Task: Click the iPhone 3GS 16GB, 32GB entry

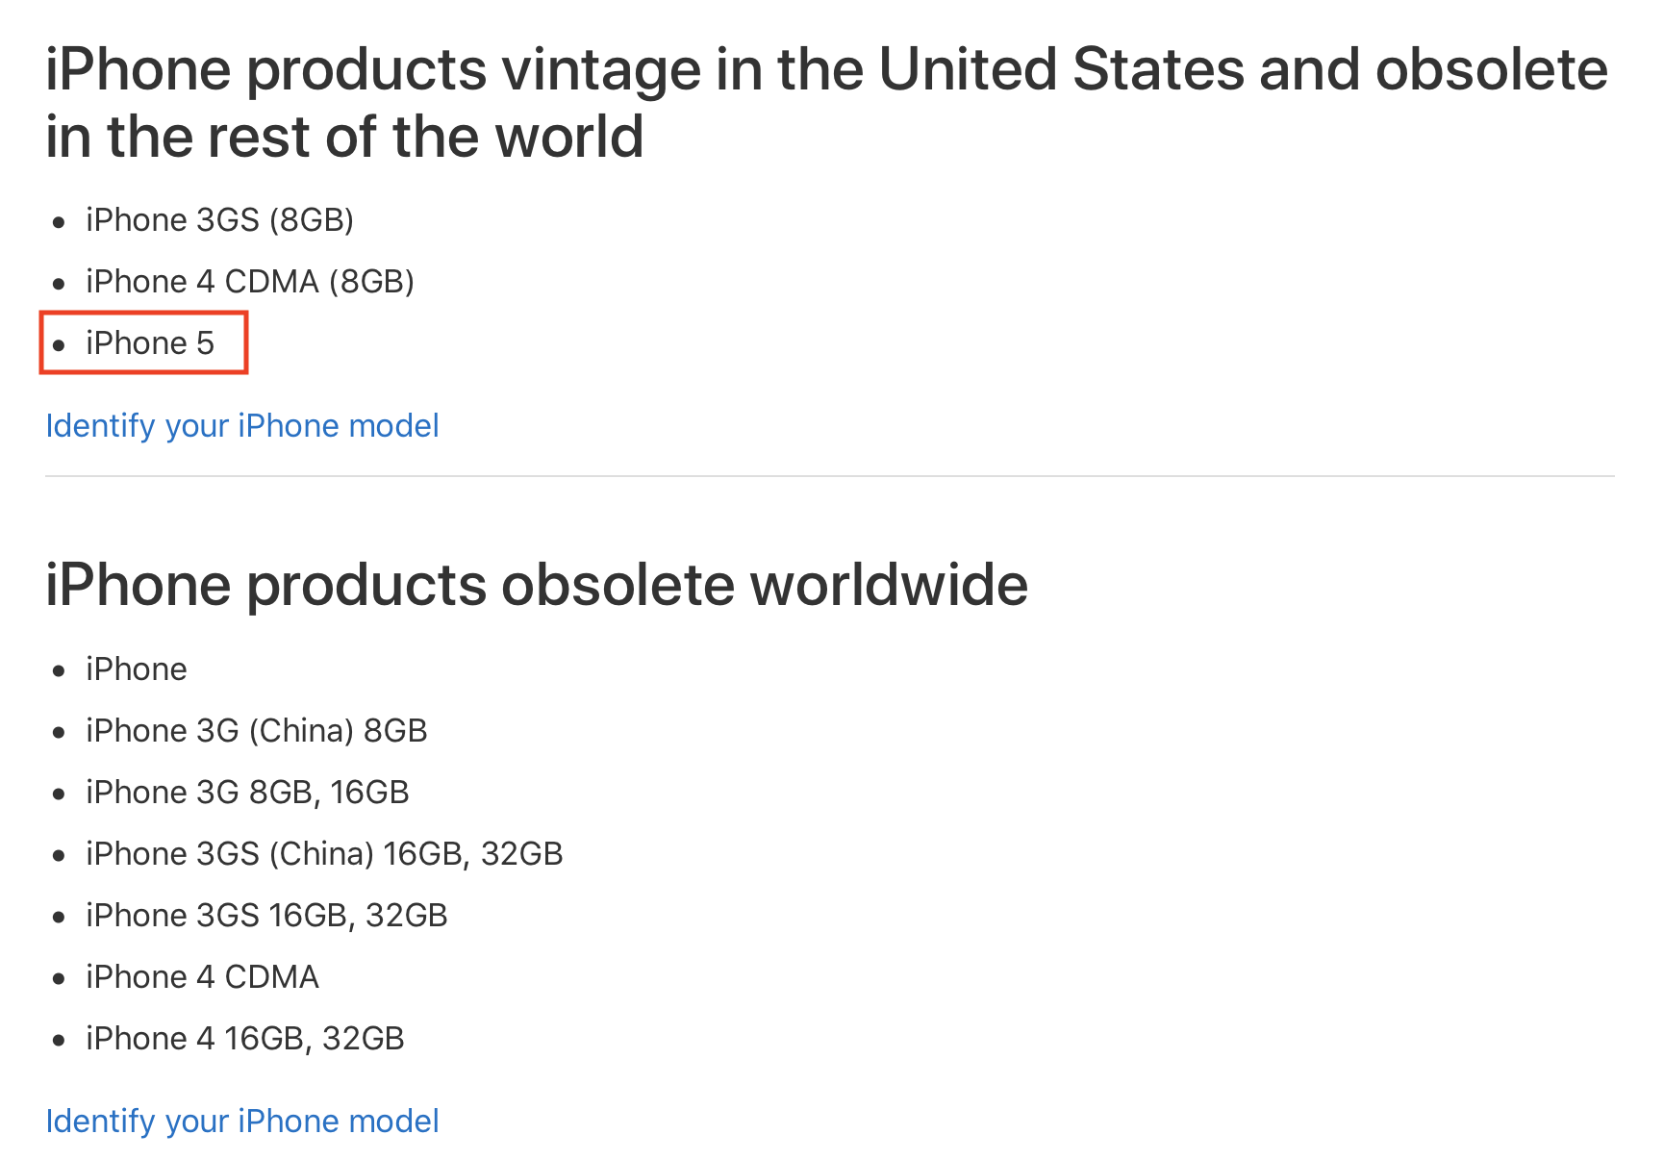Action: [x=266, y=916]
